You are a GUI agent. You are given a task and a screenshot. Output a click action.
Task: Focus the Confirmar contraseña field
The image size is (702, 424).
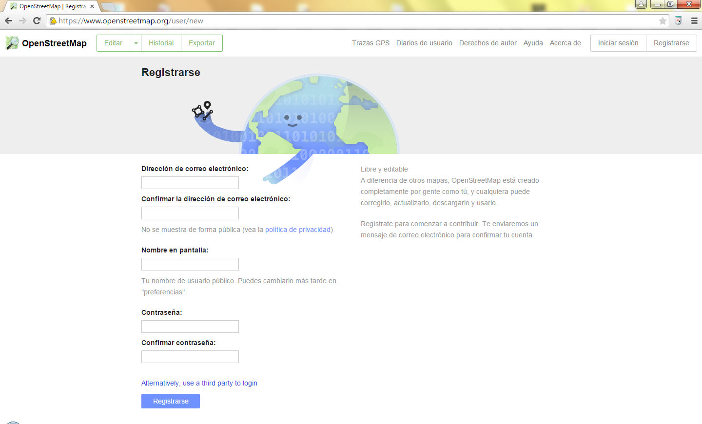tap(190, 357)
